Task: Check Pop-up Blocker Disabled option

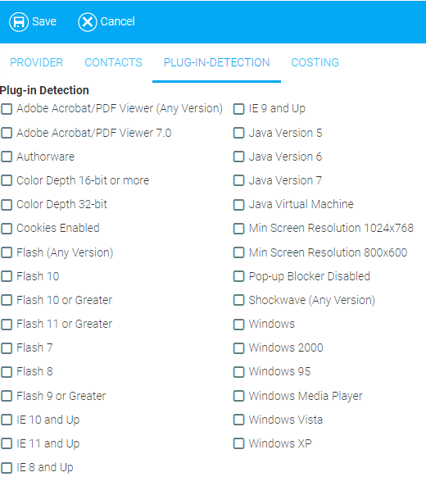Action: tap(238, 276)
